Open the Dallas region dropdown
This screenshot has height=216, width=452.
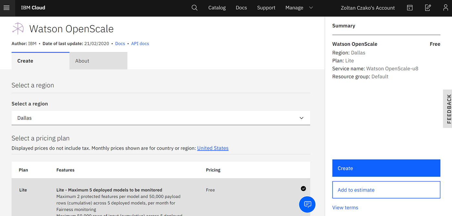[161, 118]
